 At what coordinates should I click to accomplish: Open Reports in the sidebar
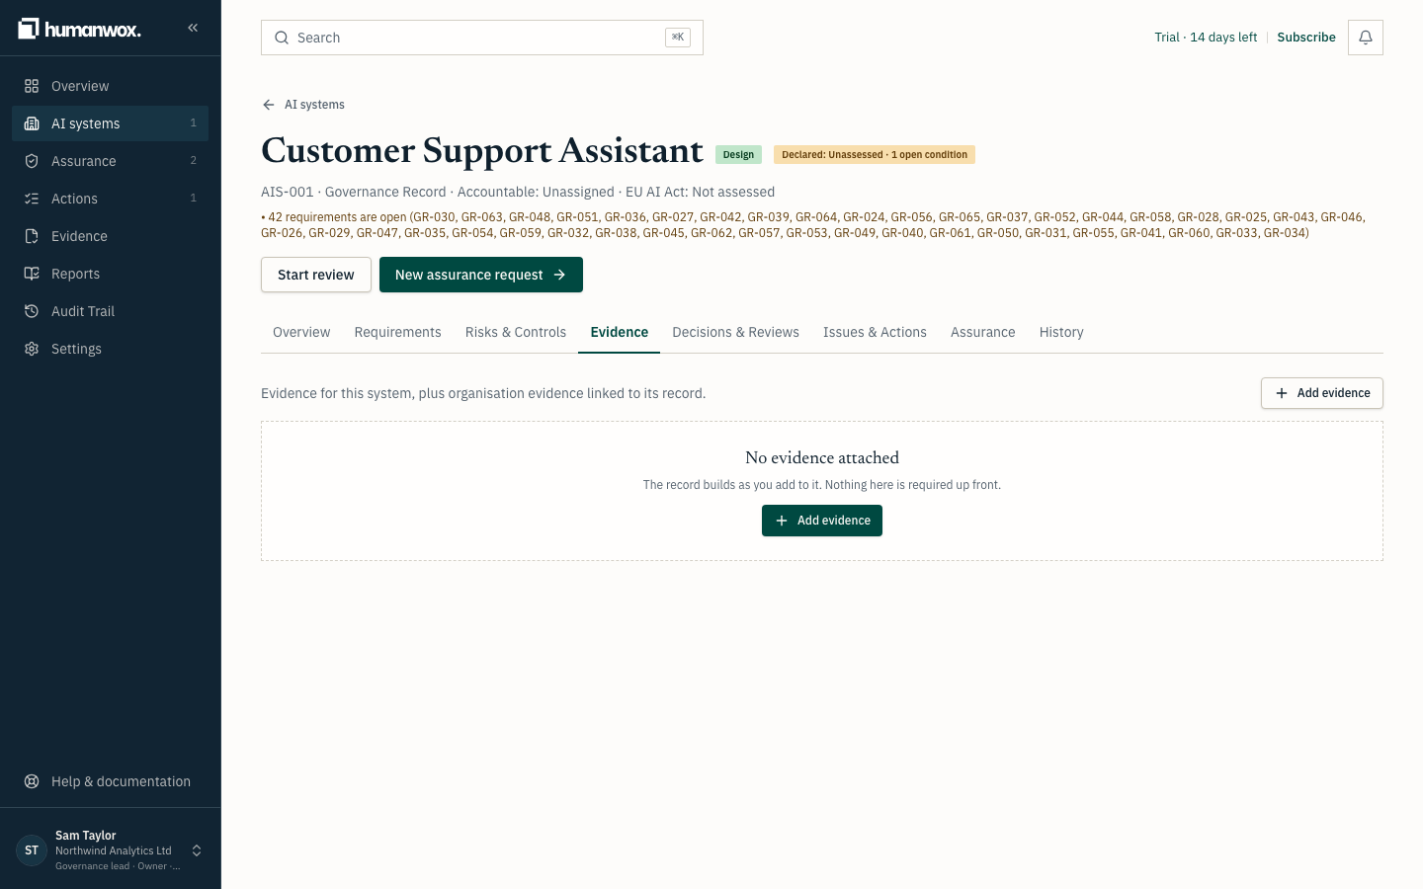[x=111, y=274]
